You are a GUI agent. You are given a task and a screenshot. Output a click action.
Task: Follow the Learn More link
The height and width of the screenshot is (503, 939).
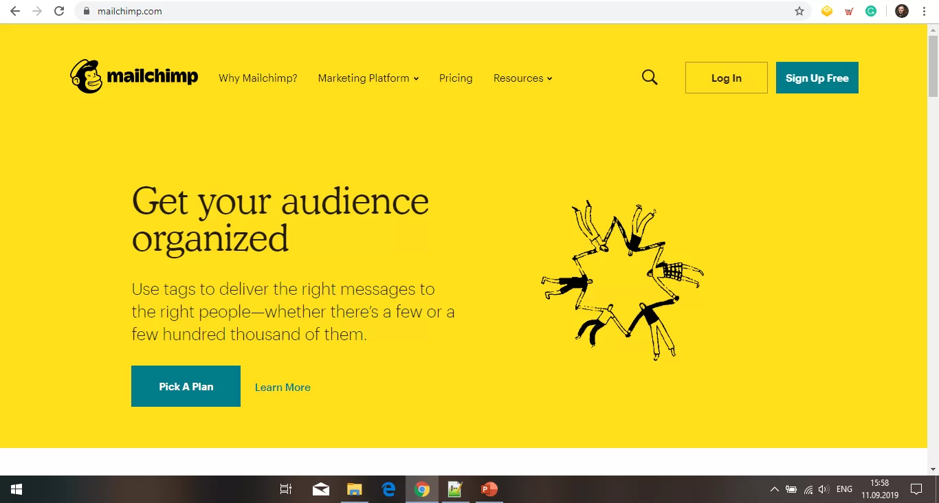click(x=283, y=388)
